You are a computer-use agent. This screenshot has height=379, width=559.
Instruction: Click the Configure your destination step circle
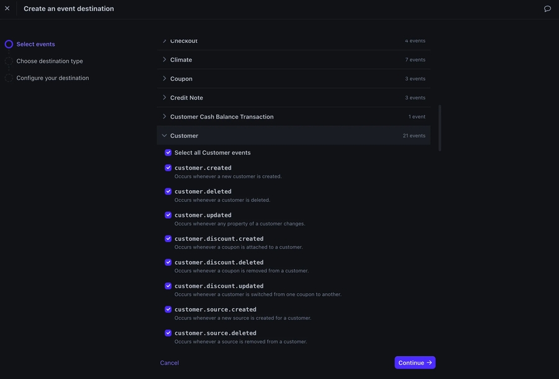pyautogui.click(x=9, y=78)
